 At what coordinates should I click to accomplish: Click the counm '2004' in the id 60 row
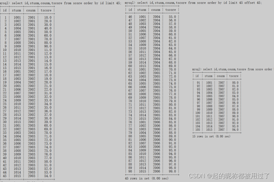pyautogui.click(x=157, y=66)
